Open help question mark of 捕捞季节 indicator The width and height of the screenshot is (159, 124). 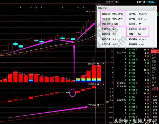click(x=101, y=64)
